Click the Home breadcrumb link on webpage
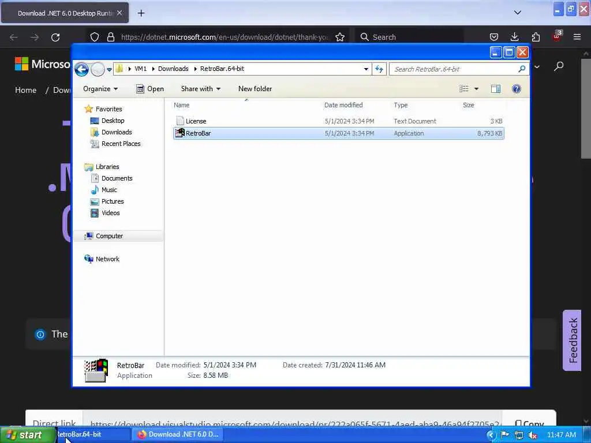Screen dimensions: 591x443 [x=25, y=91]
